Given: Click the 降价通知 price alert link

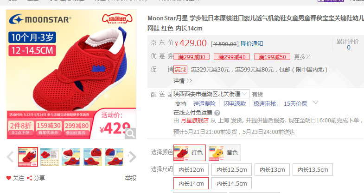Looking at the screenshot, I should pos(252,43).
